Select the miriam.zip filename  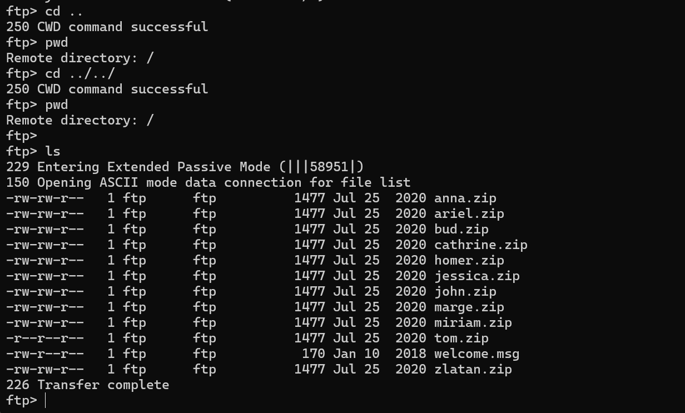click(473, 323)
